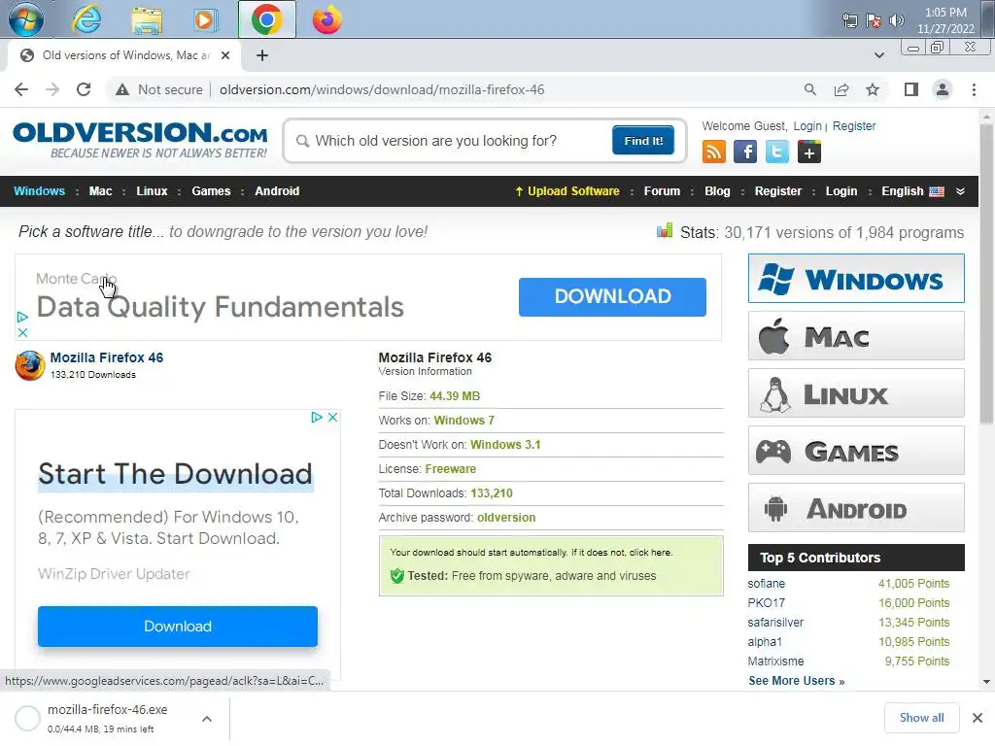Open the Android platform sidebar button

pyautogui.click(x=856, y=508)
